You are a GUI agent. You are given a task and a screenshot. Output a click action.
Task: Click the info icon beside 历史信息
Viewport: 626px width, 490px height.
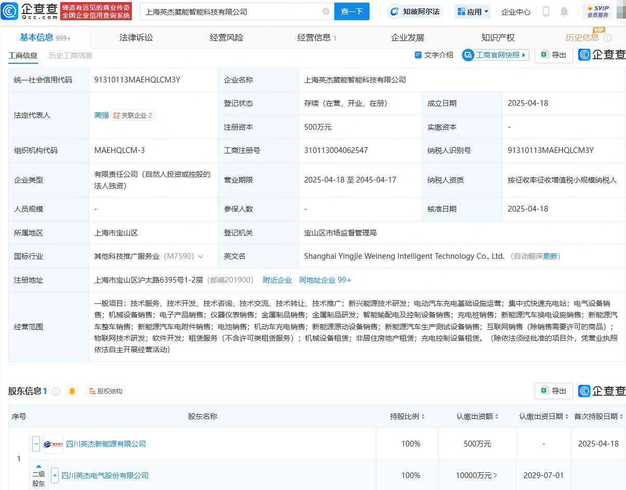(607, 38)
